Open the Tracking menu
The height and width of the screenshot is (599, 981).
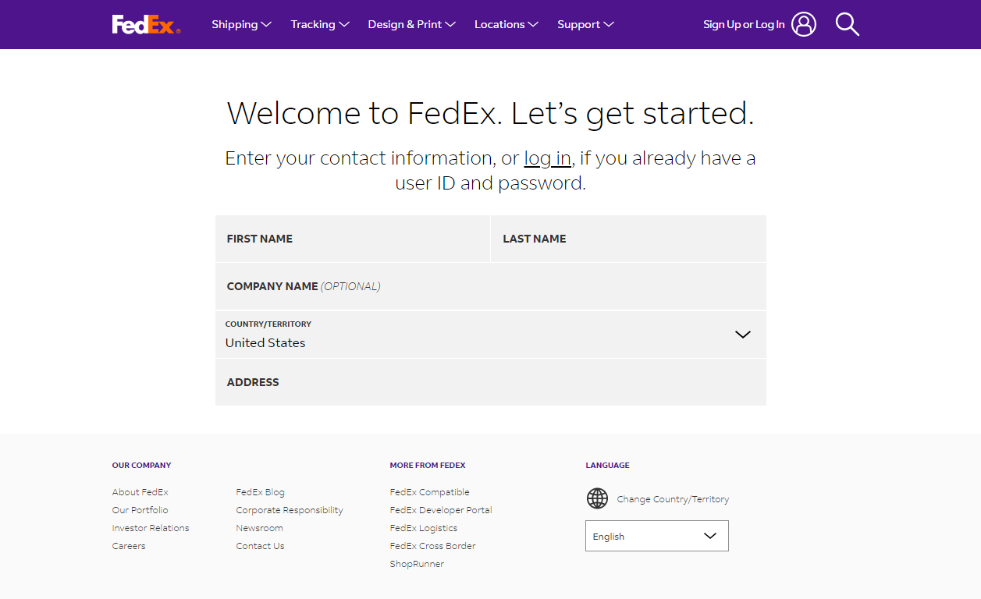(x=319, y=24)
